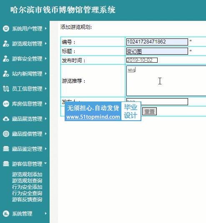Viewport: 206px width, 223px height.
Task: Follow the www.51topmind.com link
Action: (x=93, y=117)
